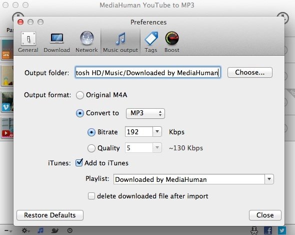295x235 pixels.
Task: Click the Playlist name field
Action: pos(189,179)
